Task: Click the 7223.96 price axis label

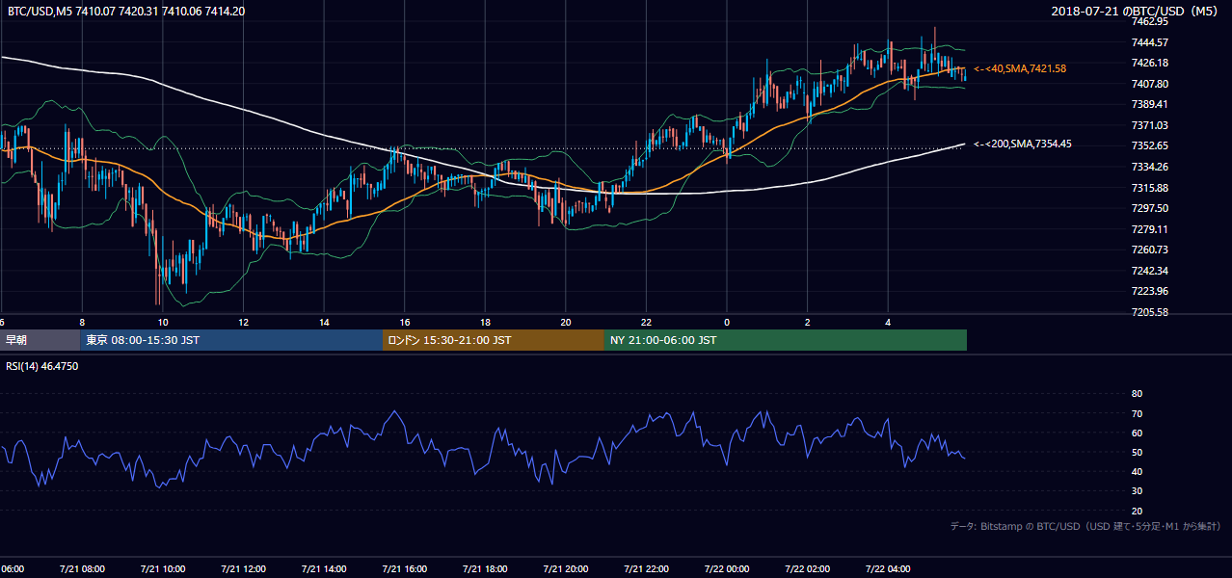Action: coord(1150,291)
